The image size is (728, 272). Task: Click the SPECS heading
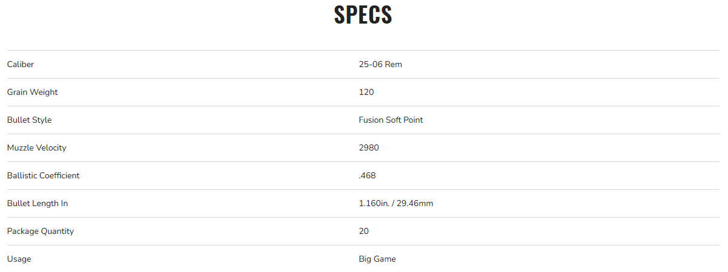click(363, 15)
